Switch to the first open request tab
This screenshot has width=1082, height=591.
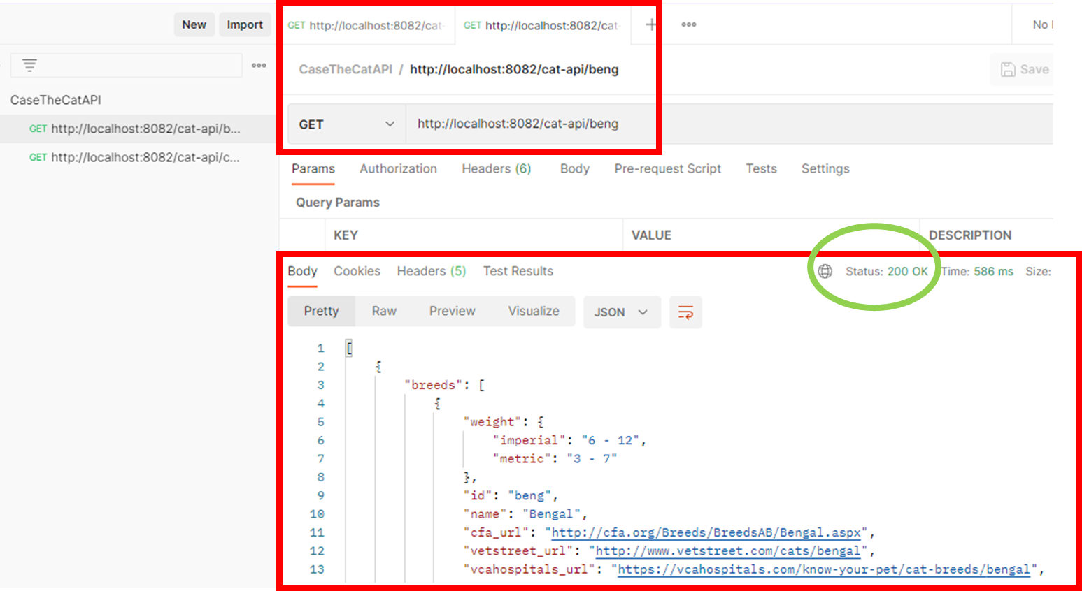pyautogui.click(x=366, y=25)
